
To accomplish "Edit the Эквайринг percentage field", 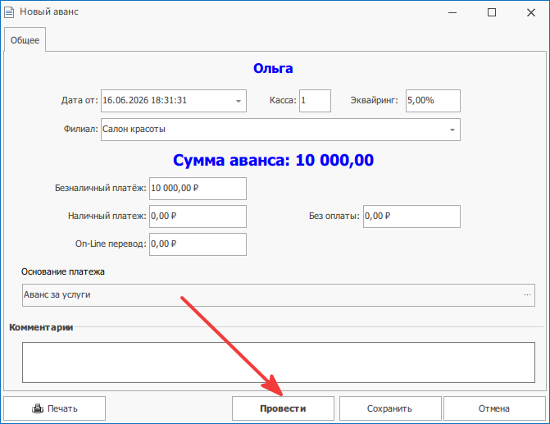I will [x=433, y=101].
